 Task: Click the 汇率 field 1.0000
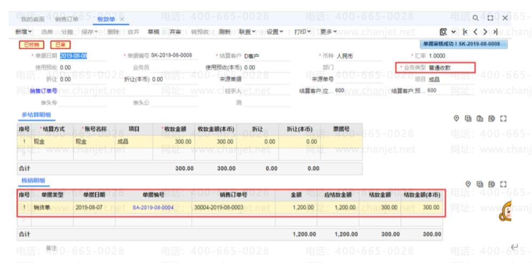tap(451, 56)
